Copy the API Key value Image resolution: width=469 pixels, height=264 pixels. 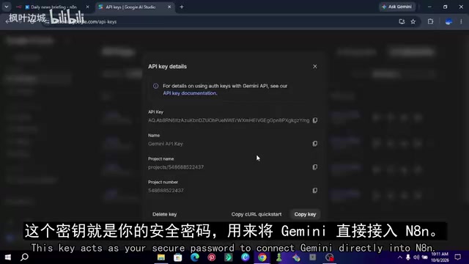pos(315,120)
